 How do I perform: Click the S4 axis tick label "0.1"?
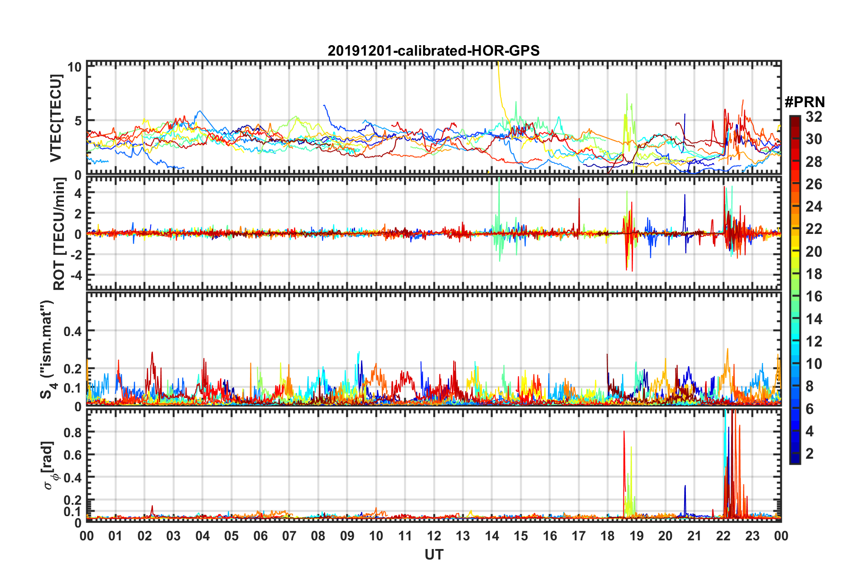73,388
